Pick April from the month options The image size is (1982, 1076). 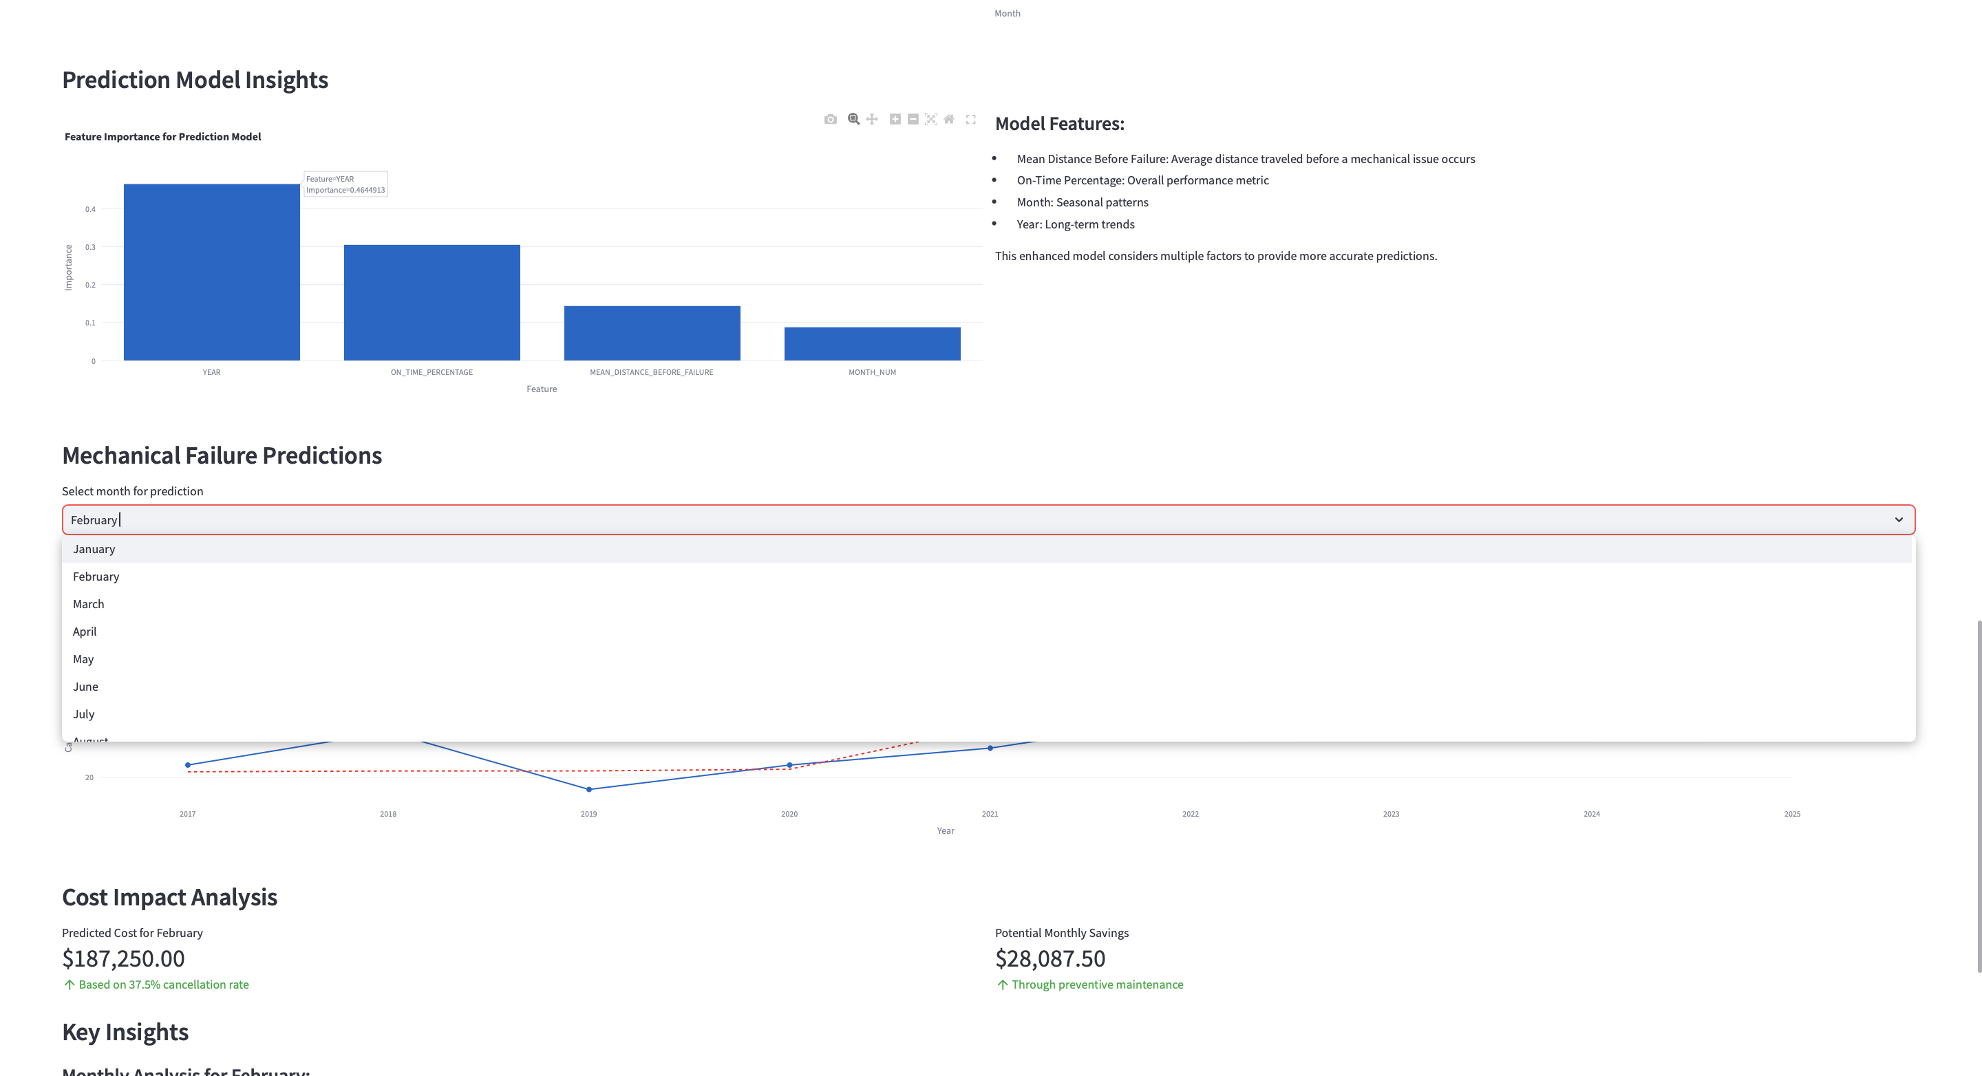pyautogui.click(x=85, y=632)
